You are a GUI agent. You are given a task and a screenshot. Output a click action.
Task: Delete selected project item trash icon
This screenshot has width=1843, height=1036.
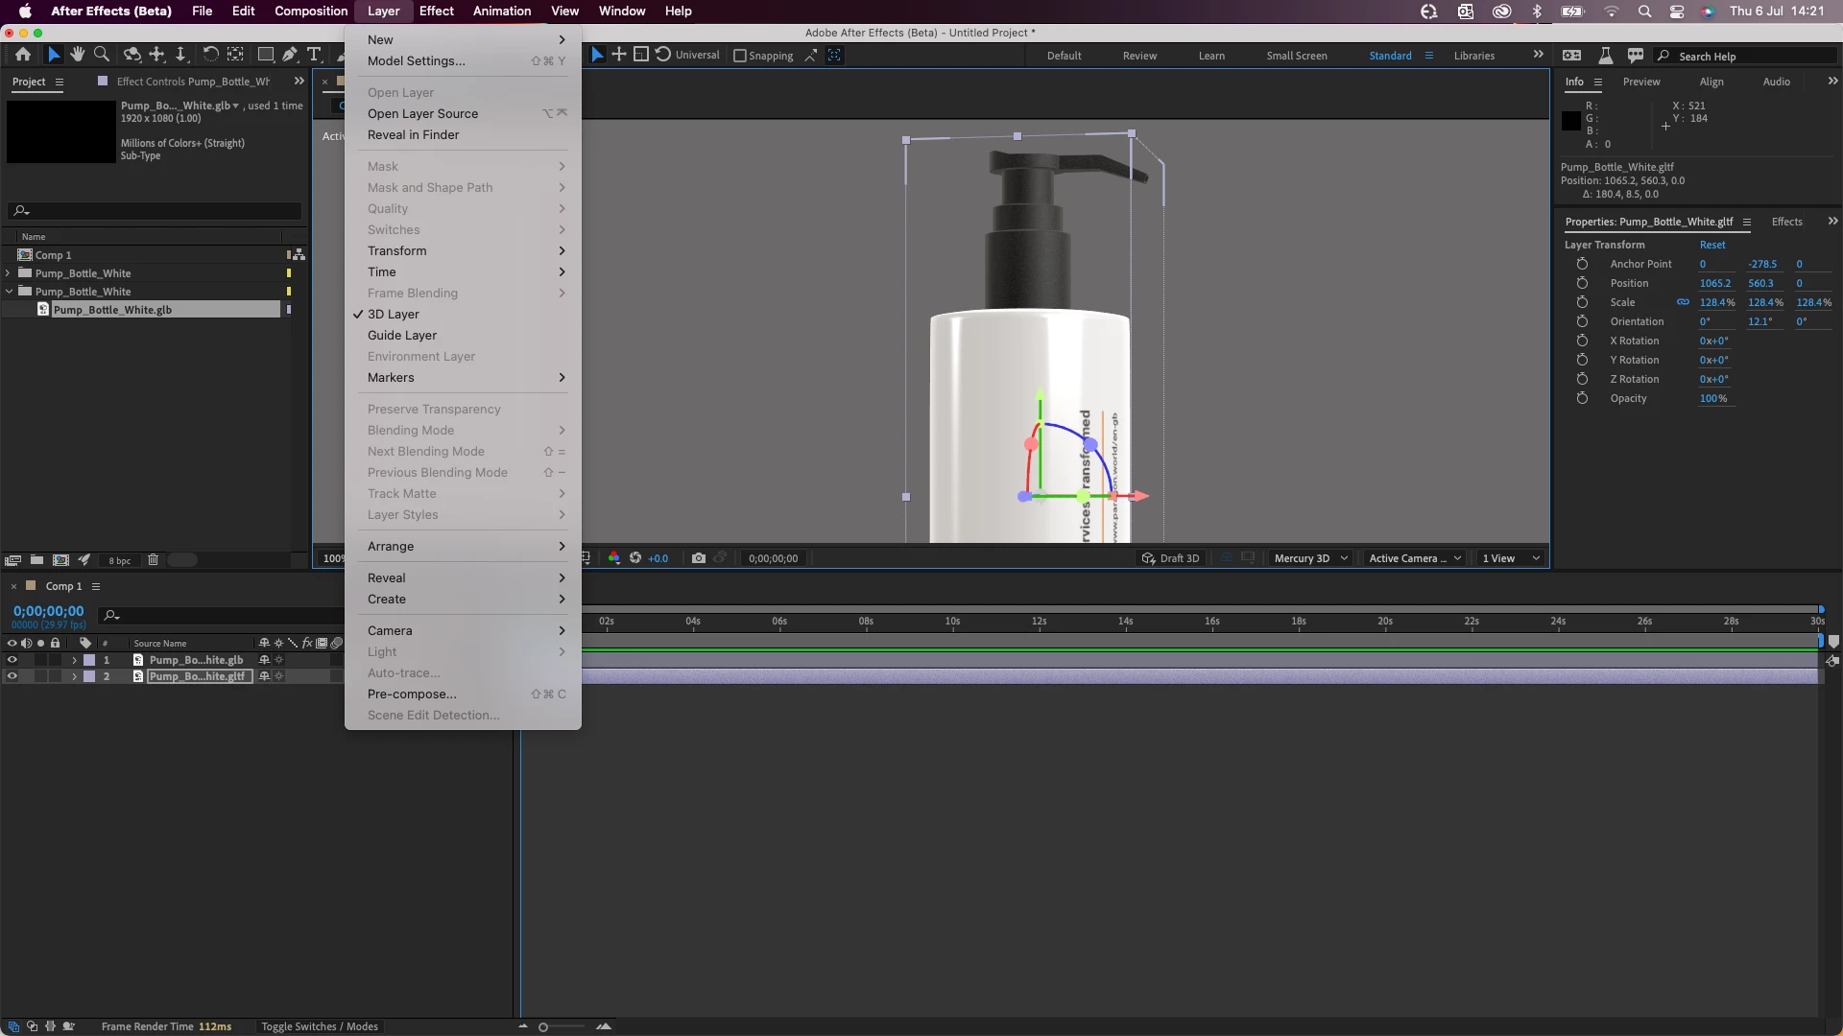(x=153, y=560)
